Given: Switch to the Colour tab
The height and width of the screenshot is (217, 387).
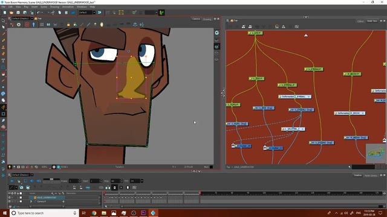Looking at the screenshot, I should coord(360,21).
